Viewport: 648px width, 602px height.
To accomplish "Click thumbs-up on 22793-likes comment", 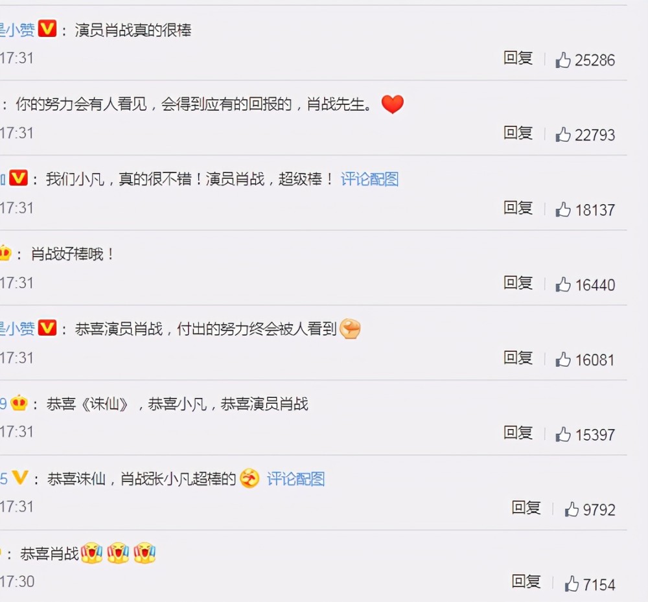I will point(563,135).
